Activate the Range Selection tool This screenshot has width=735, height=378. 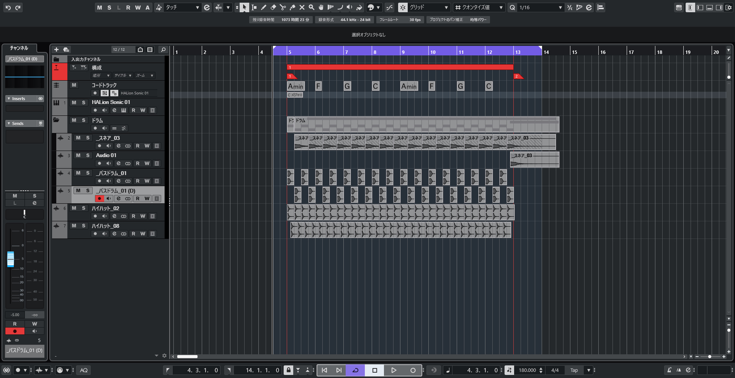pyautogui.click(x=254, y=7)
